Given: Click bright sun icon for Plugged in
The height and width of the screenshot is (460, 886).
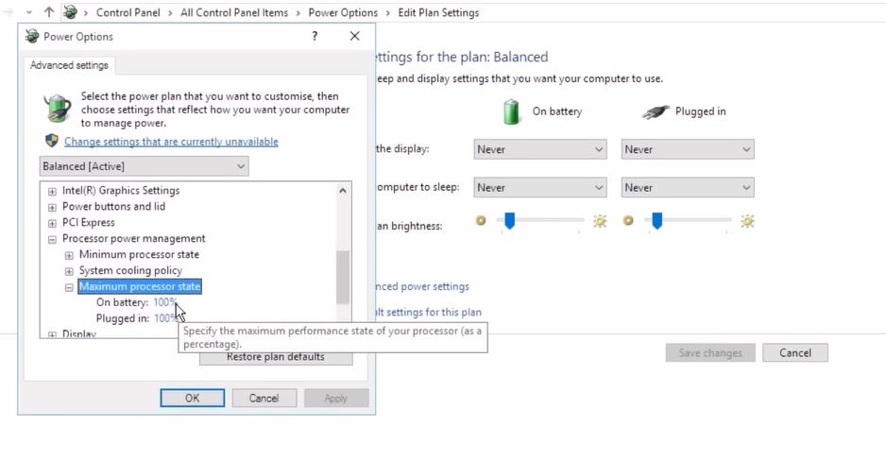Looking at the screenshot, I should [747, 221].
